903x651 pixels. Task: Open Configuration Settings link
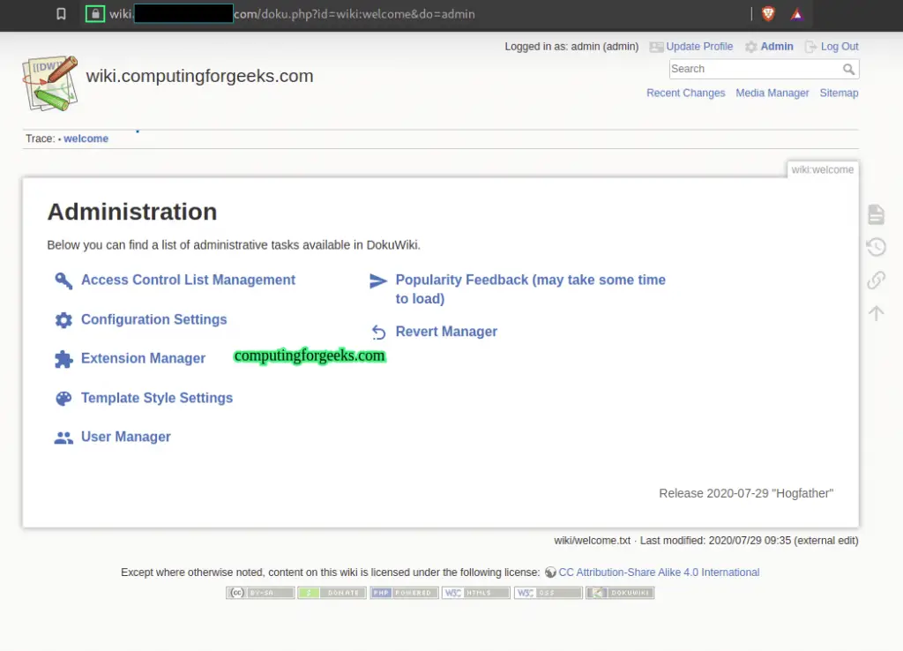(153, 319)
